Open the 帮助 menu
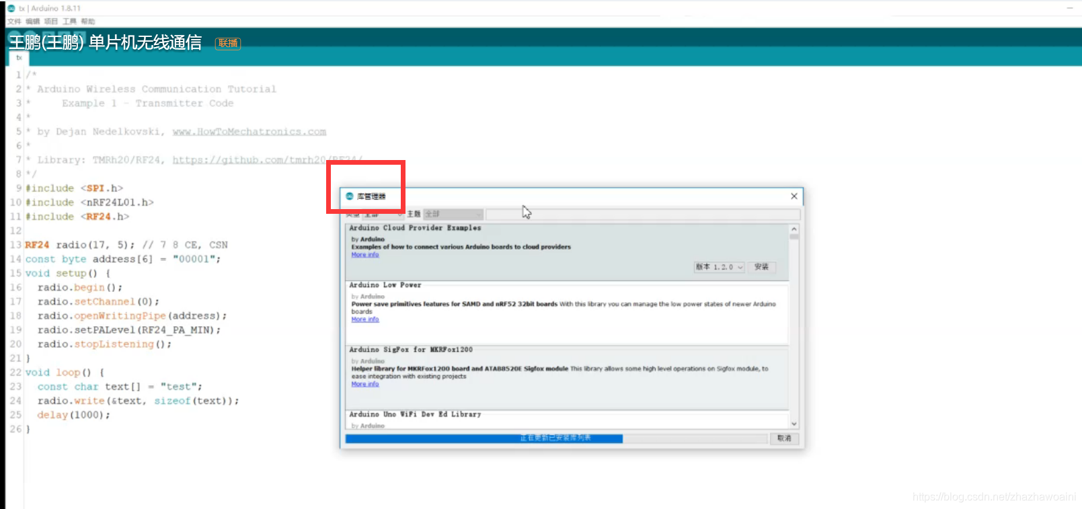This screenshot has height=509, width=1082. [x=88, y=22]
